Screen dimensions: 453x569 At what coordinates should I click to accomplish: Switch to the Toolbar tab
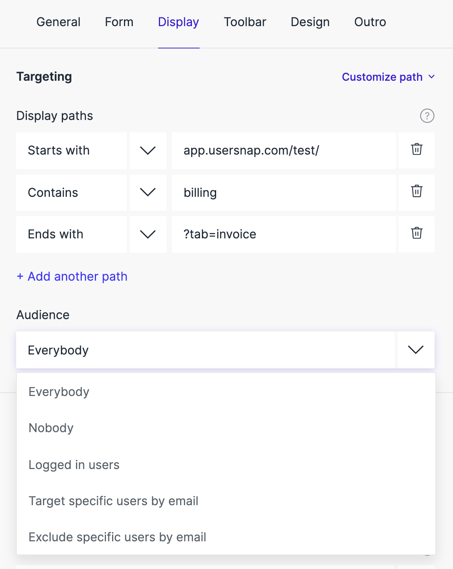[x=245, y=22]
